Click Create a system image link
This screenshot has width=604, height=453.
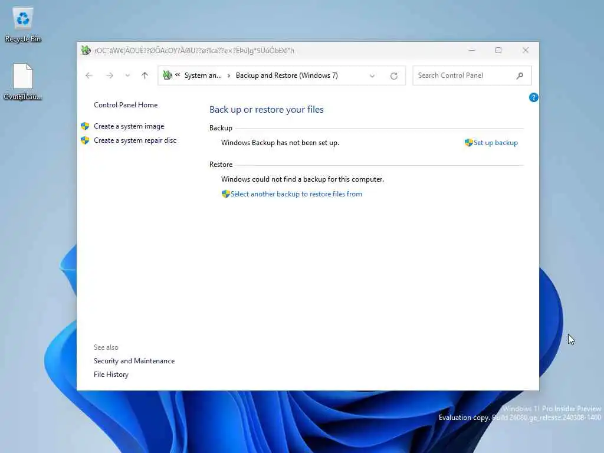129,126
